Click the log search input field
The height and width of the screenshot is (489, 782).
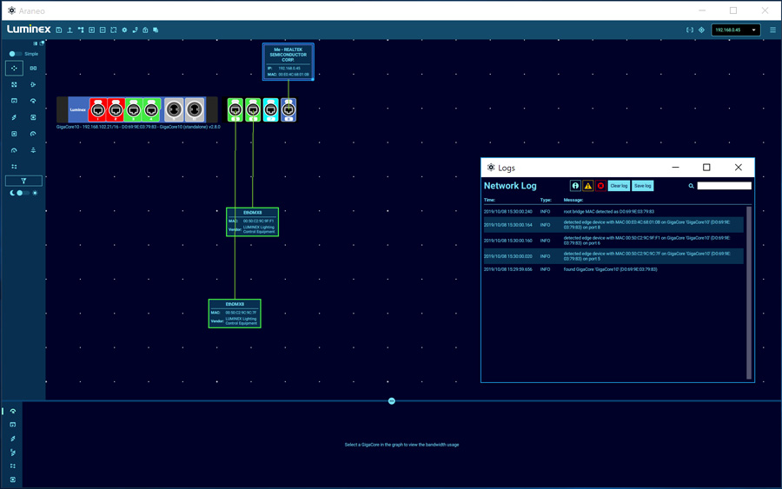[724, 185]
